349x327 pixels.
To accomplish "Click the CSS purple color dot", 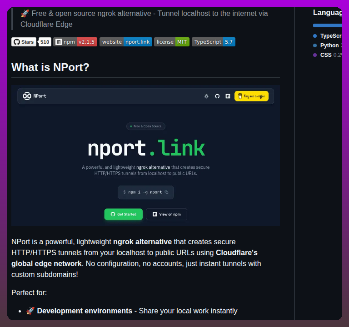I will pos(315,55).
